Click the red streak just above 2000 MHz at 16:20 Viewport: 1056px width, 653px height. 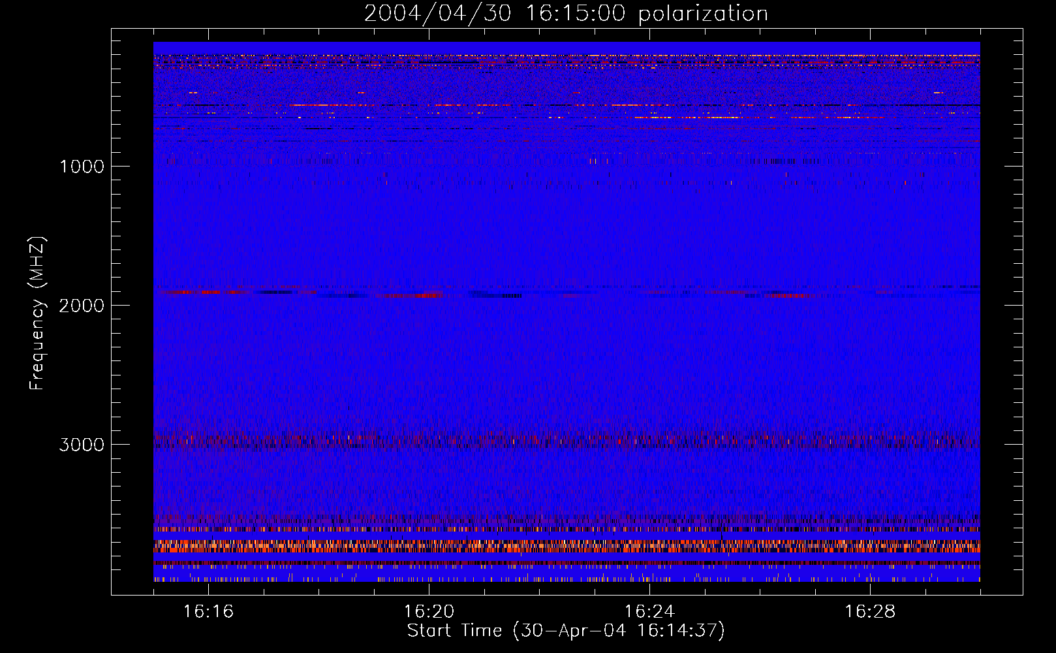coord(411,295)
